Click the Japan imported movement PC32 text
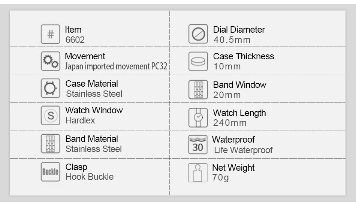This screenshot has height=212, width=356. pos(116,66)
